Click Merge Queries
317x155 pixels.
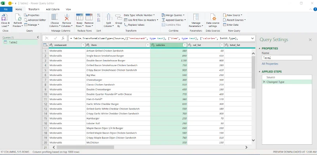coord(173,15)
